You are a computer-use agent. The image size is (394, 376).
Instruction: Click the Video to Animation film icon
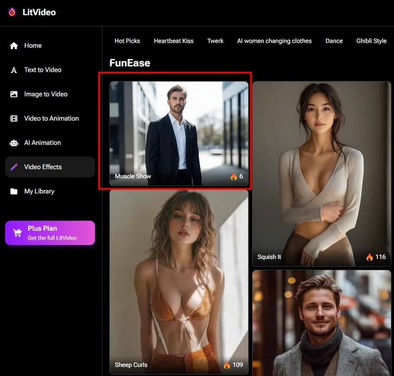[14, 118]
